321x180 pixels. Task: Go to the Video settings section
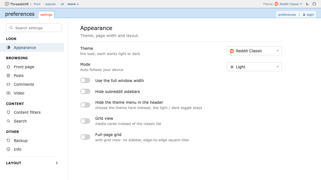[32, 93]
